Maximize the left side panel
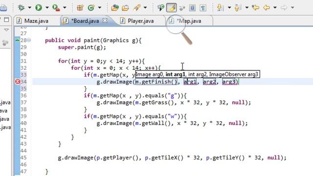 coord(6,20)
